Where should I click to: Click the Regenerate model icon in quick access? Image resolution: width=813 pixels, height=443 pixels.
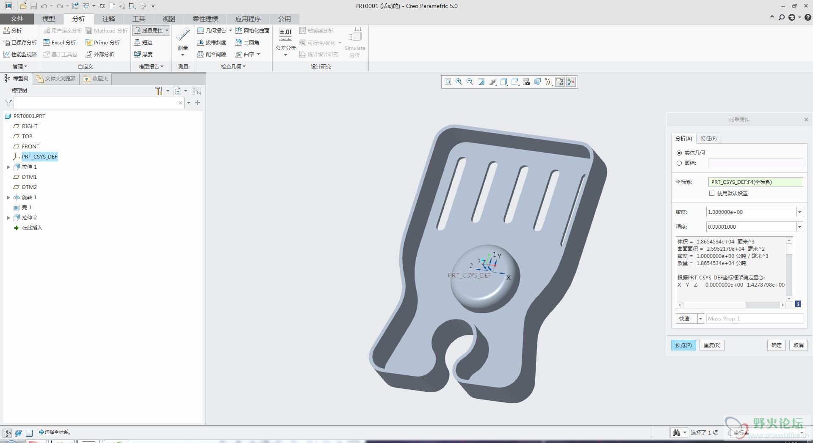tap(75, 6)
